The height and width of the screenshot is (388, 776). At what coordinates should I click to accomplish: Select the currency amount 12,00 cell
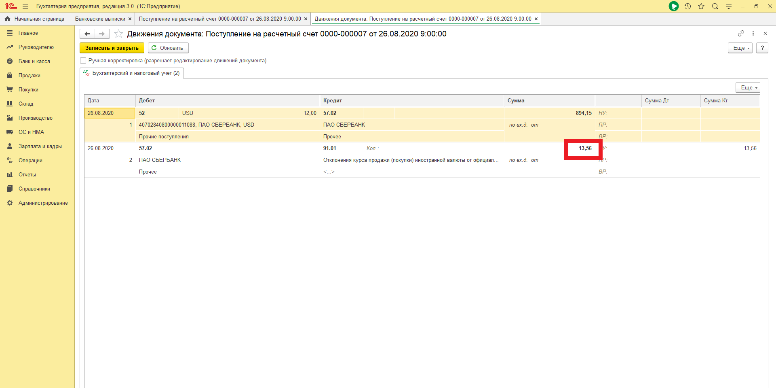point(267,113)
